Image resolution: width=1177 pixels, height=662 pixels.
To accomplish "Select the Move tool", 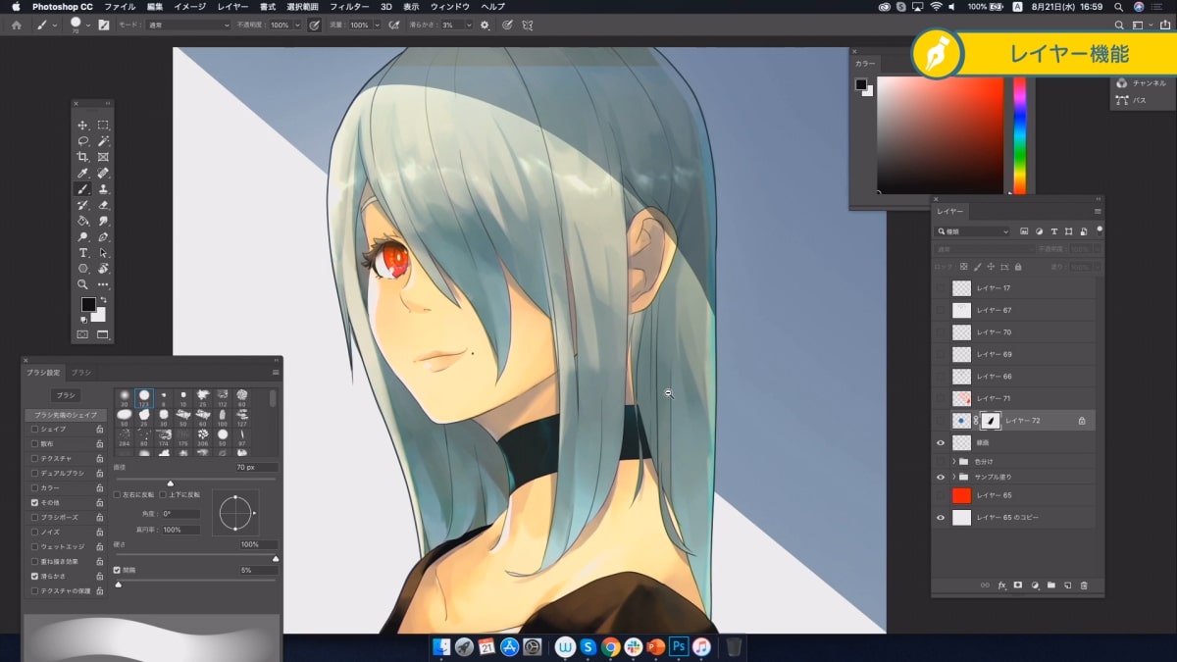I will tap(83, 126).
